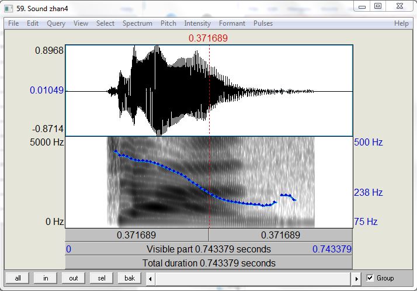Close the Sound zhan4 window
This screenshot has width=417, height=291.
(x=399, y=6)
